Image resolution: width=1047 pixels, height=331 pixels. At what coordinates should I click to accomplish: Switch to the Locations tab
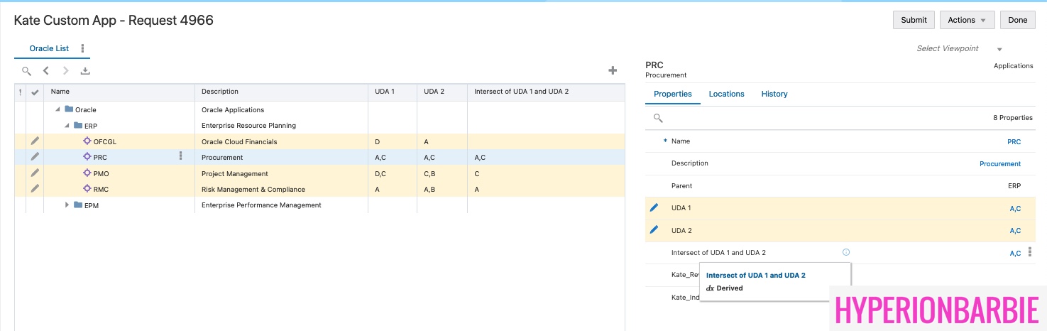726,94
